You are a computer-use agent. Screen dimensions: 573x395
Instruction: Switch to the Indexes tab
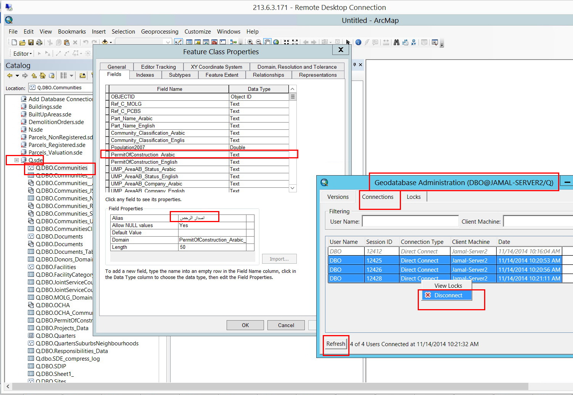[145, 75]
